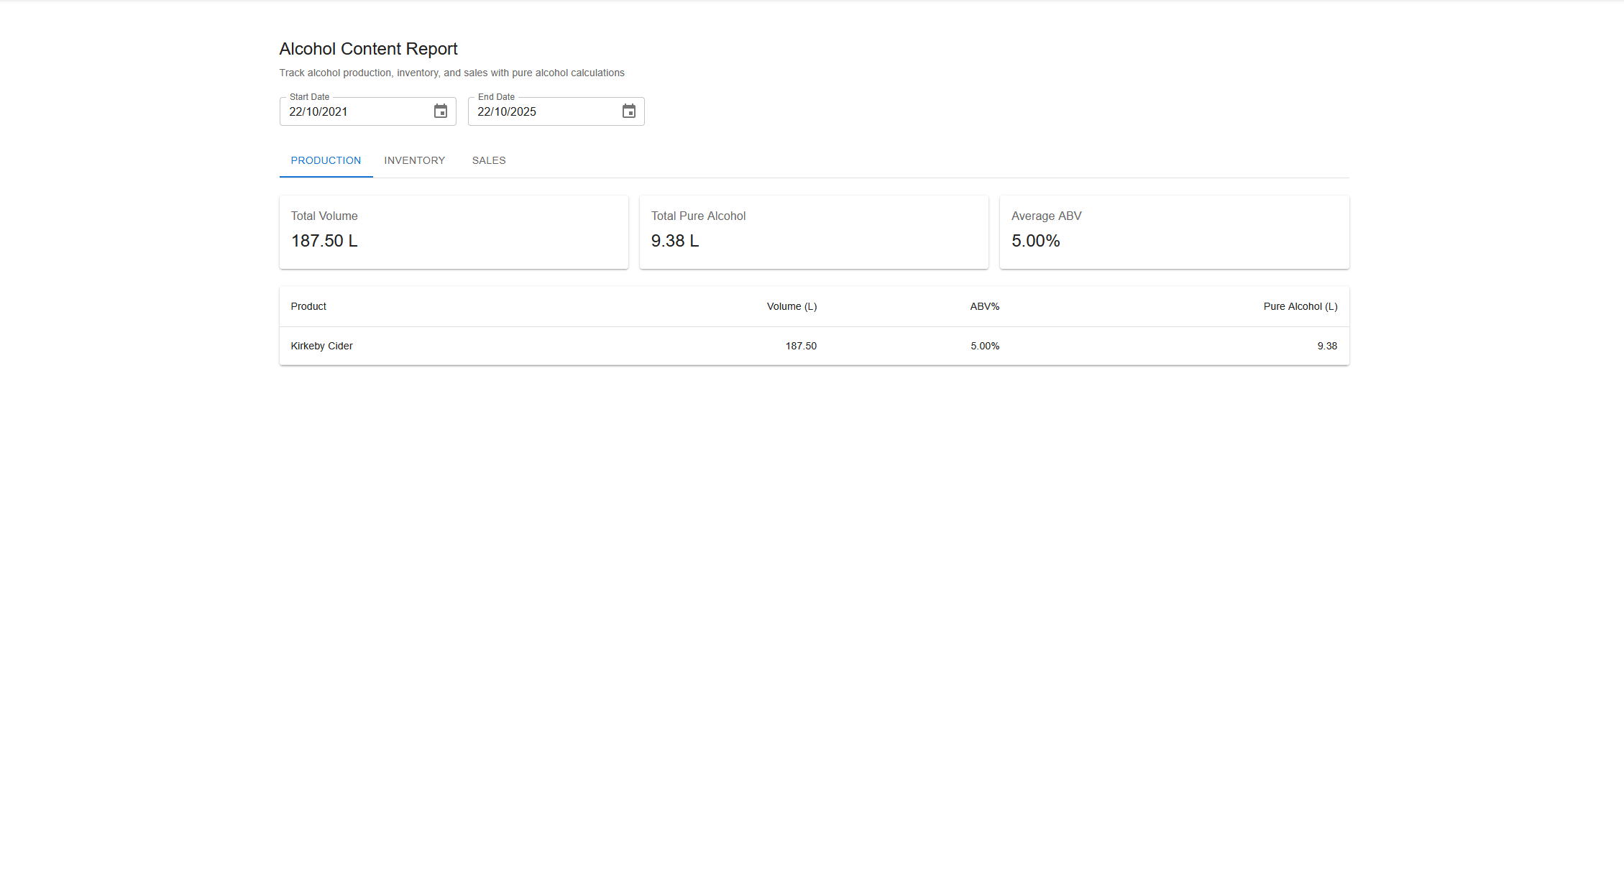The image size is (1624, 890).
Task: Switch to the Production tab
Action: point(326,160)
